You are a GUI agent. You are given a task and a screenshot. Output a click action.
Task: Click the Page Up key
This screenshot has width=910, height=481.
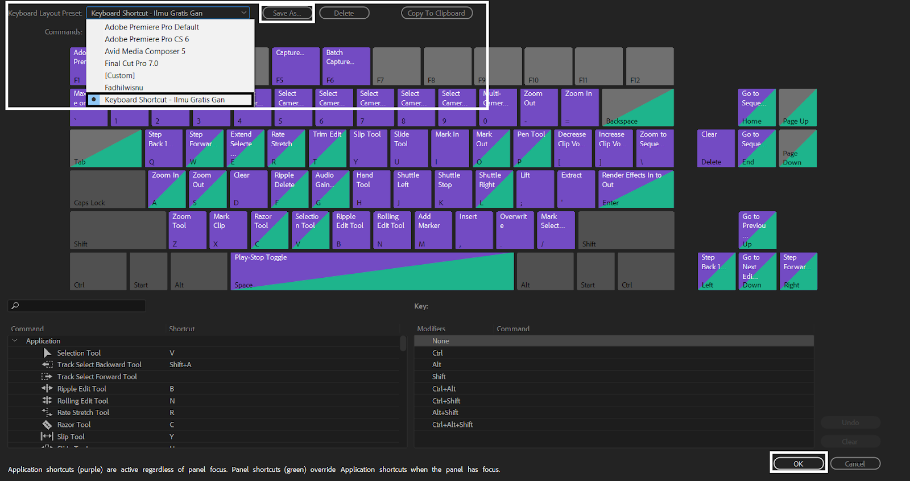798,108
